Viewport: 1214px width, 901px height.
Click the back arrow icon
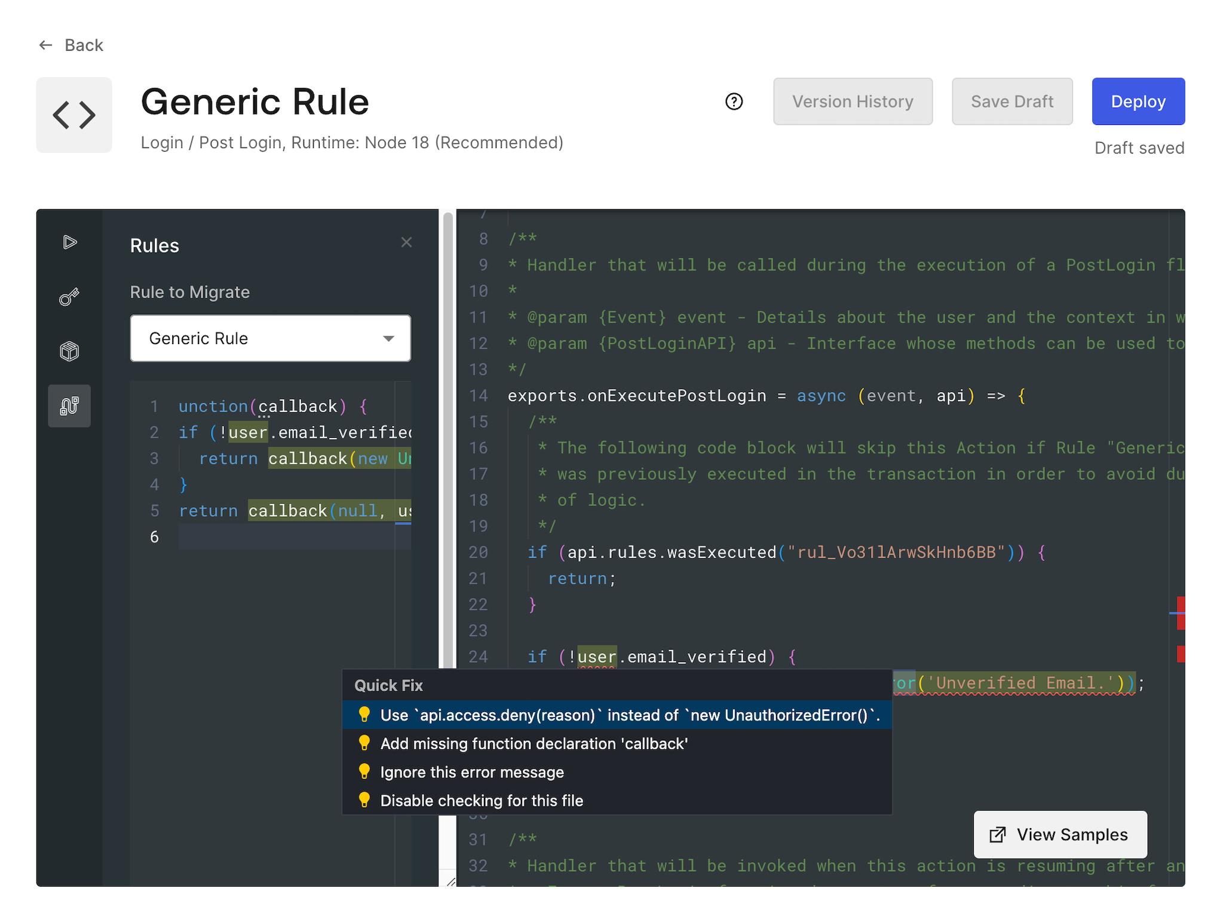tap(45, 45)
